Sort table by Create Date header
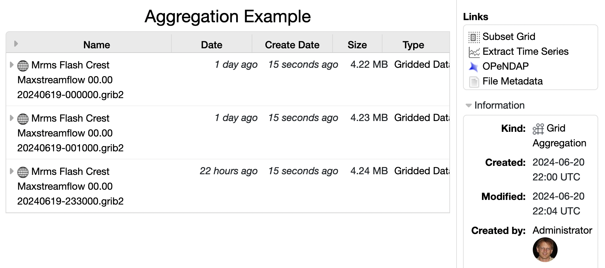 (x=292, y=45)
